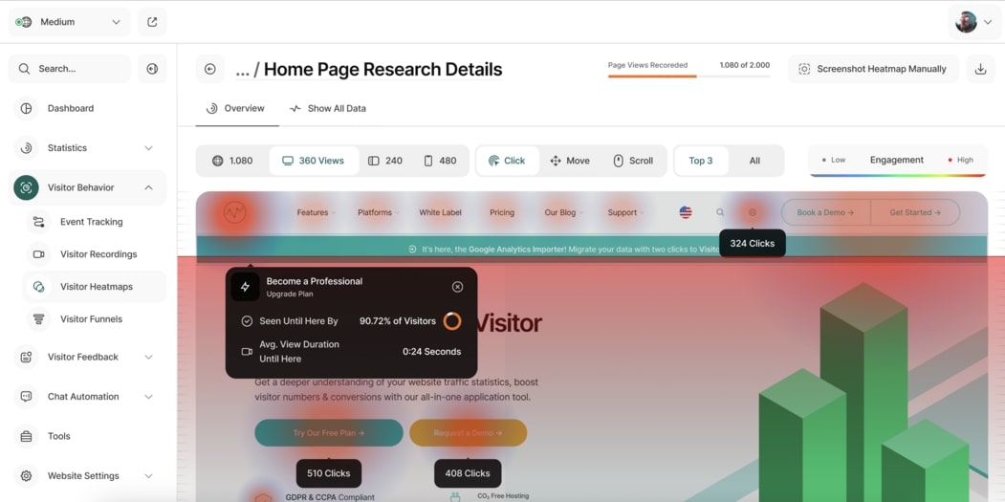Screen dimensions: 1005x502
Task: Click the Search input field
Action: (x=69, y=69)
